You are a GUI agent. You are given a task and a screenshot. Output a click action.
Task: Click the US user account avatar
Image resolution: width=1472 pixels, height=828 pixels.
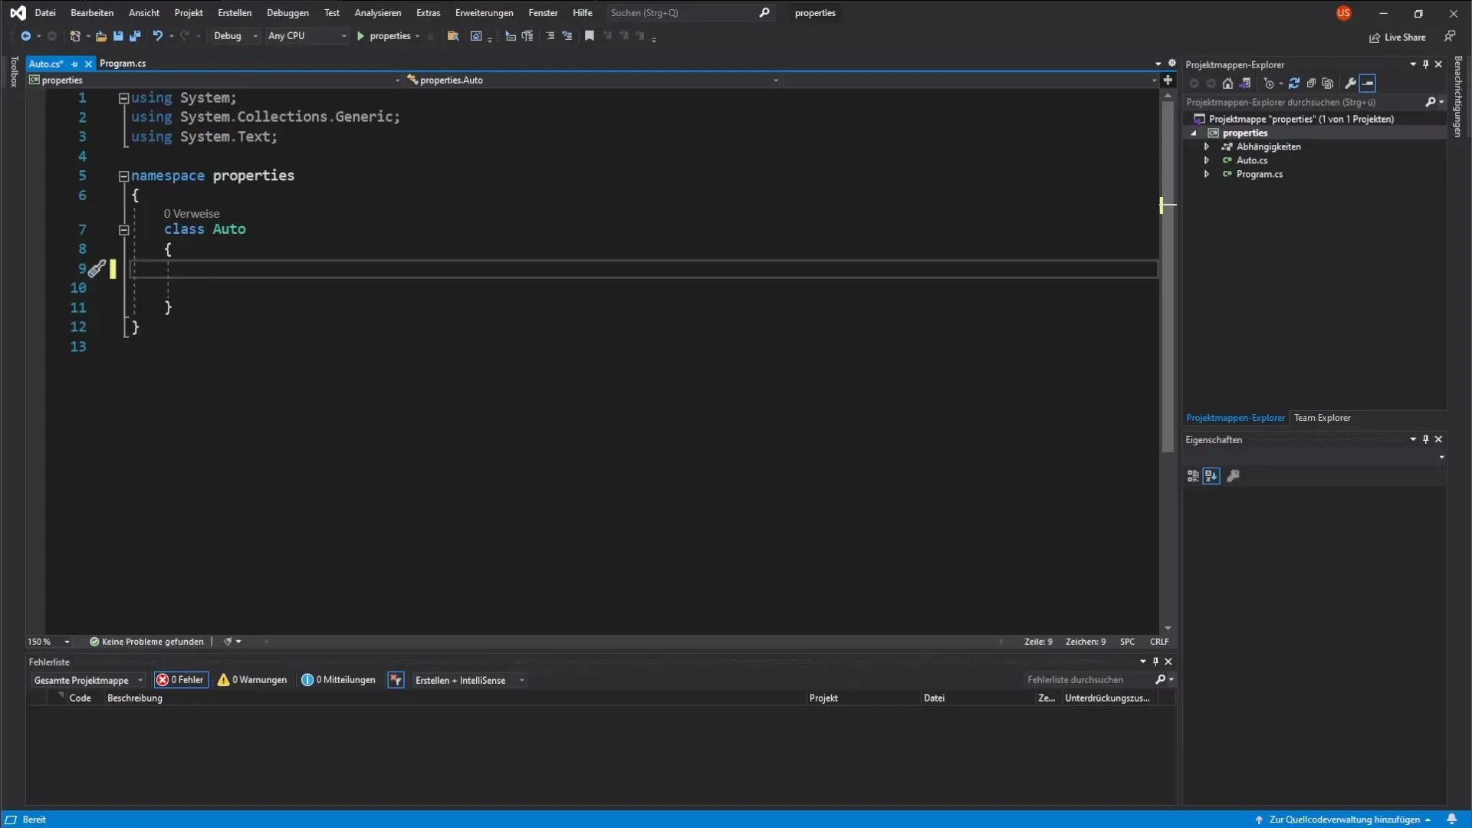click(x=1343, y=13)
